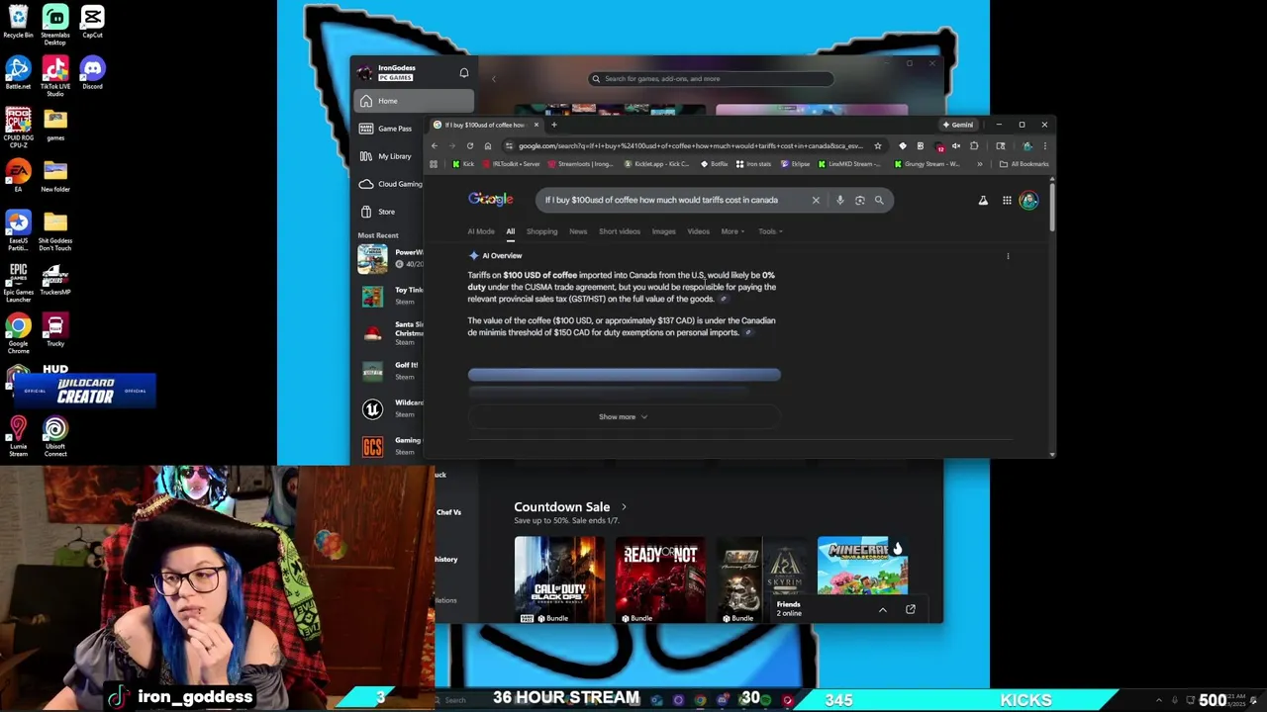Open the Epic Games Launcher shortcut
This screenshot has width=1267, height=712.
pos(18,282)
